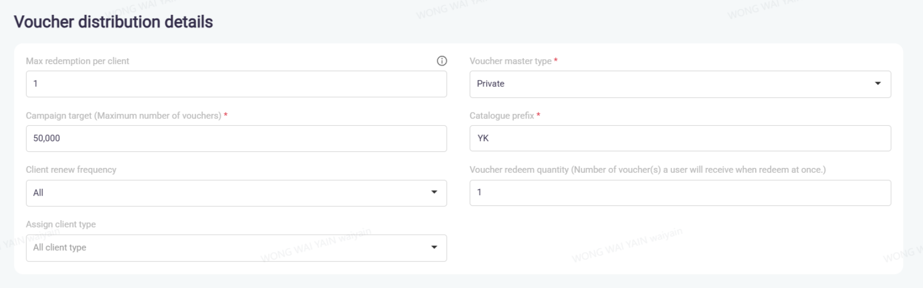Click the Campaign target label text
This screenshot has height=288, width=923.
point(123,116)
